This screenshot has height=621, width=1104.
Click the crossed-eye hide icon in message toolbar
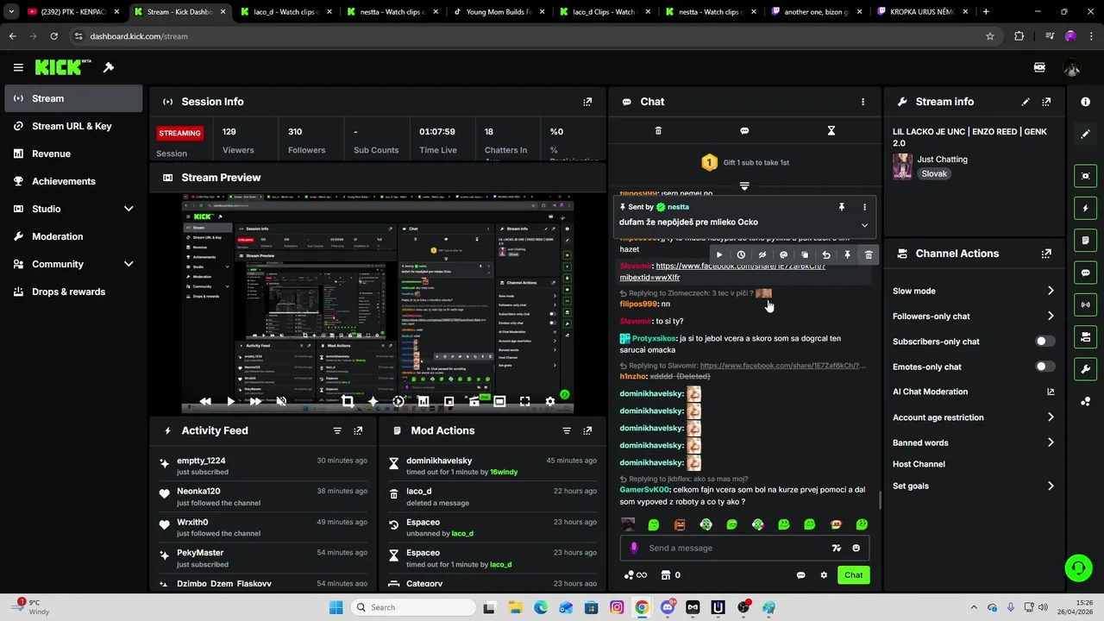point(762,255)
